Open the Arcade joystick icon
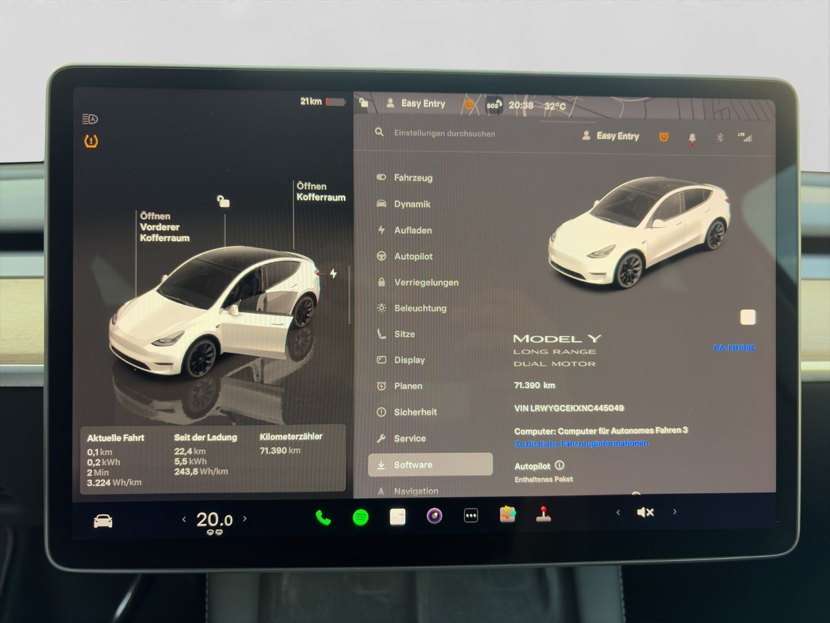Screen dimensions: 830x623 click(543, 514)
